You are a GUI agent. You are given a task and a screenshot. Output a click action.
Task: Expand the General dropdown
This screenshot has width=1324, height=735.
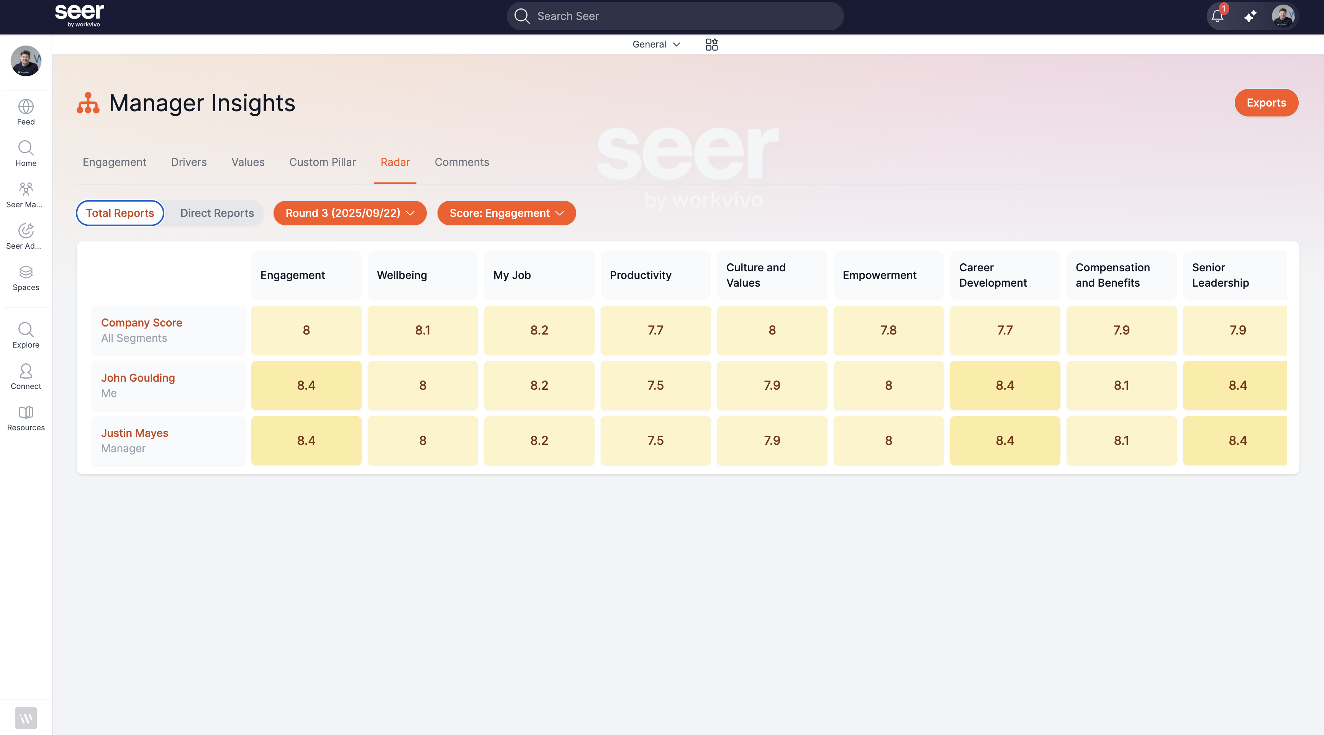[x=656, y=45]
